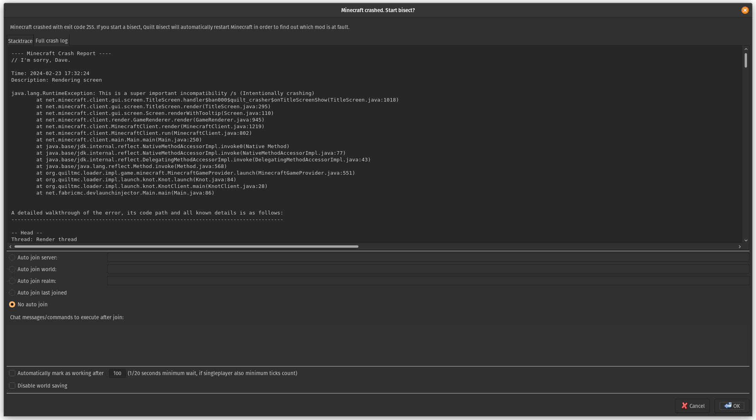This screenshot has height=420, width=756.
Task: Click the quilt_crasher onTitleScreenShow stack line
Action: (218, 100)
